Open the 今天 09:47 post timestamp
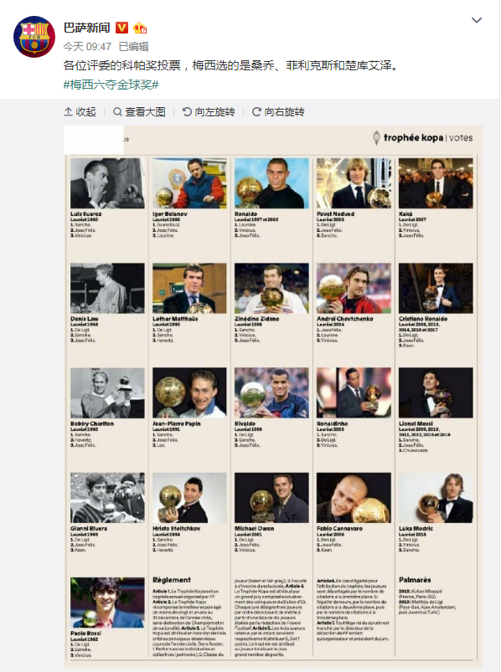The height and width of the screenshot is (672, 501). (x=87, y=46)
